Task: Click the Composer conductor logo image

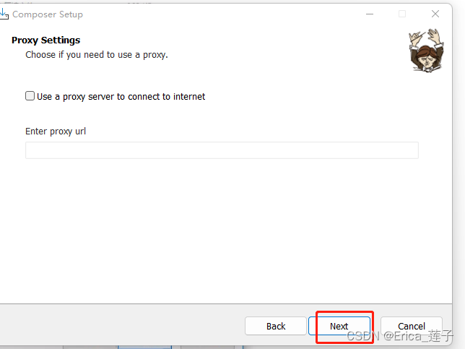Action: click(x=426, y=51)
